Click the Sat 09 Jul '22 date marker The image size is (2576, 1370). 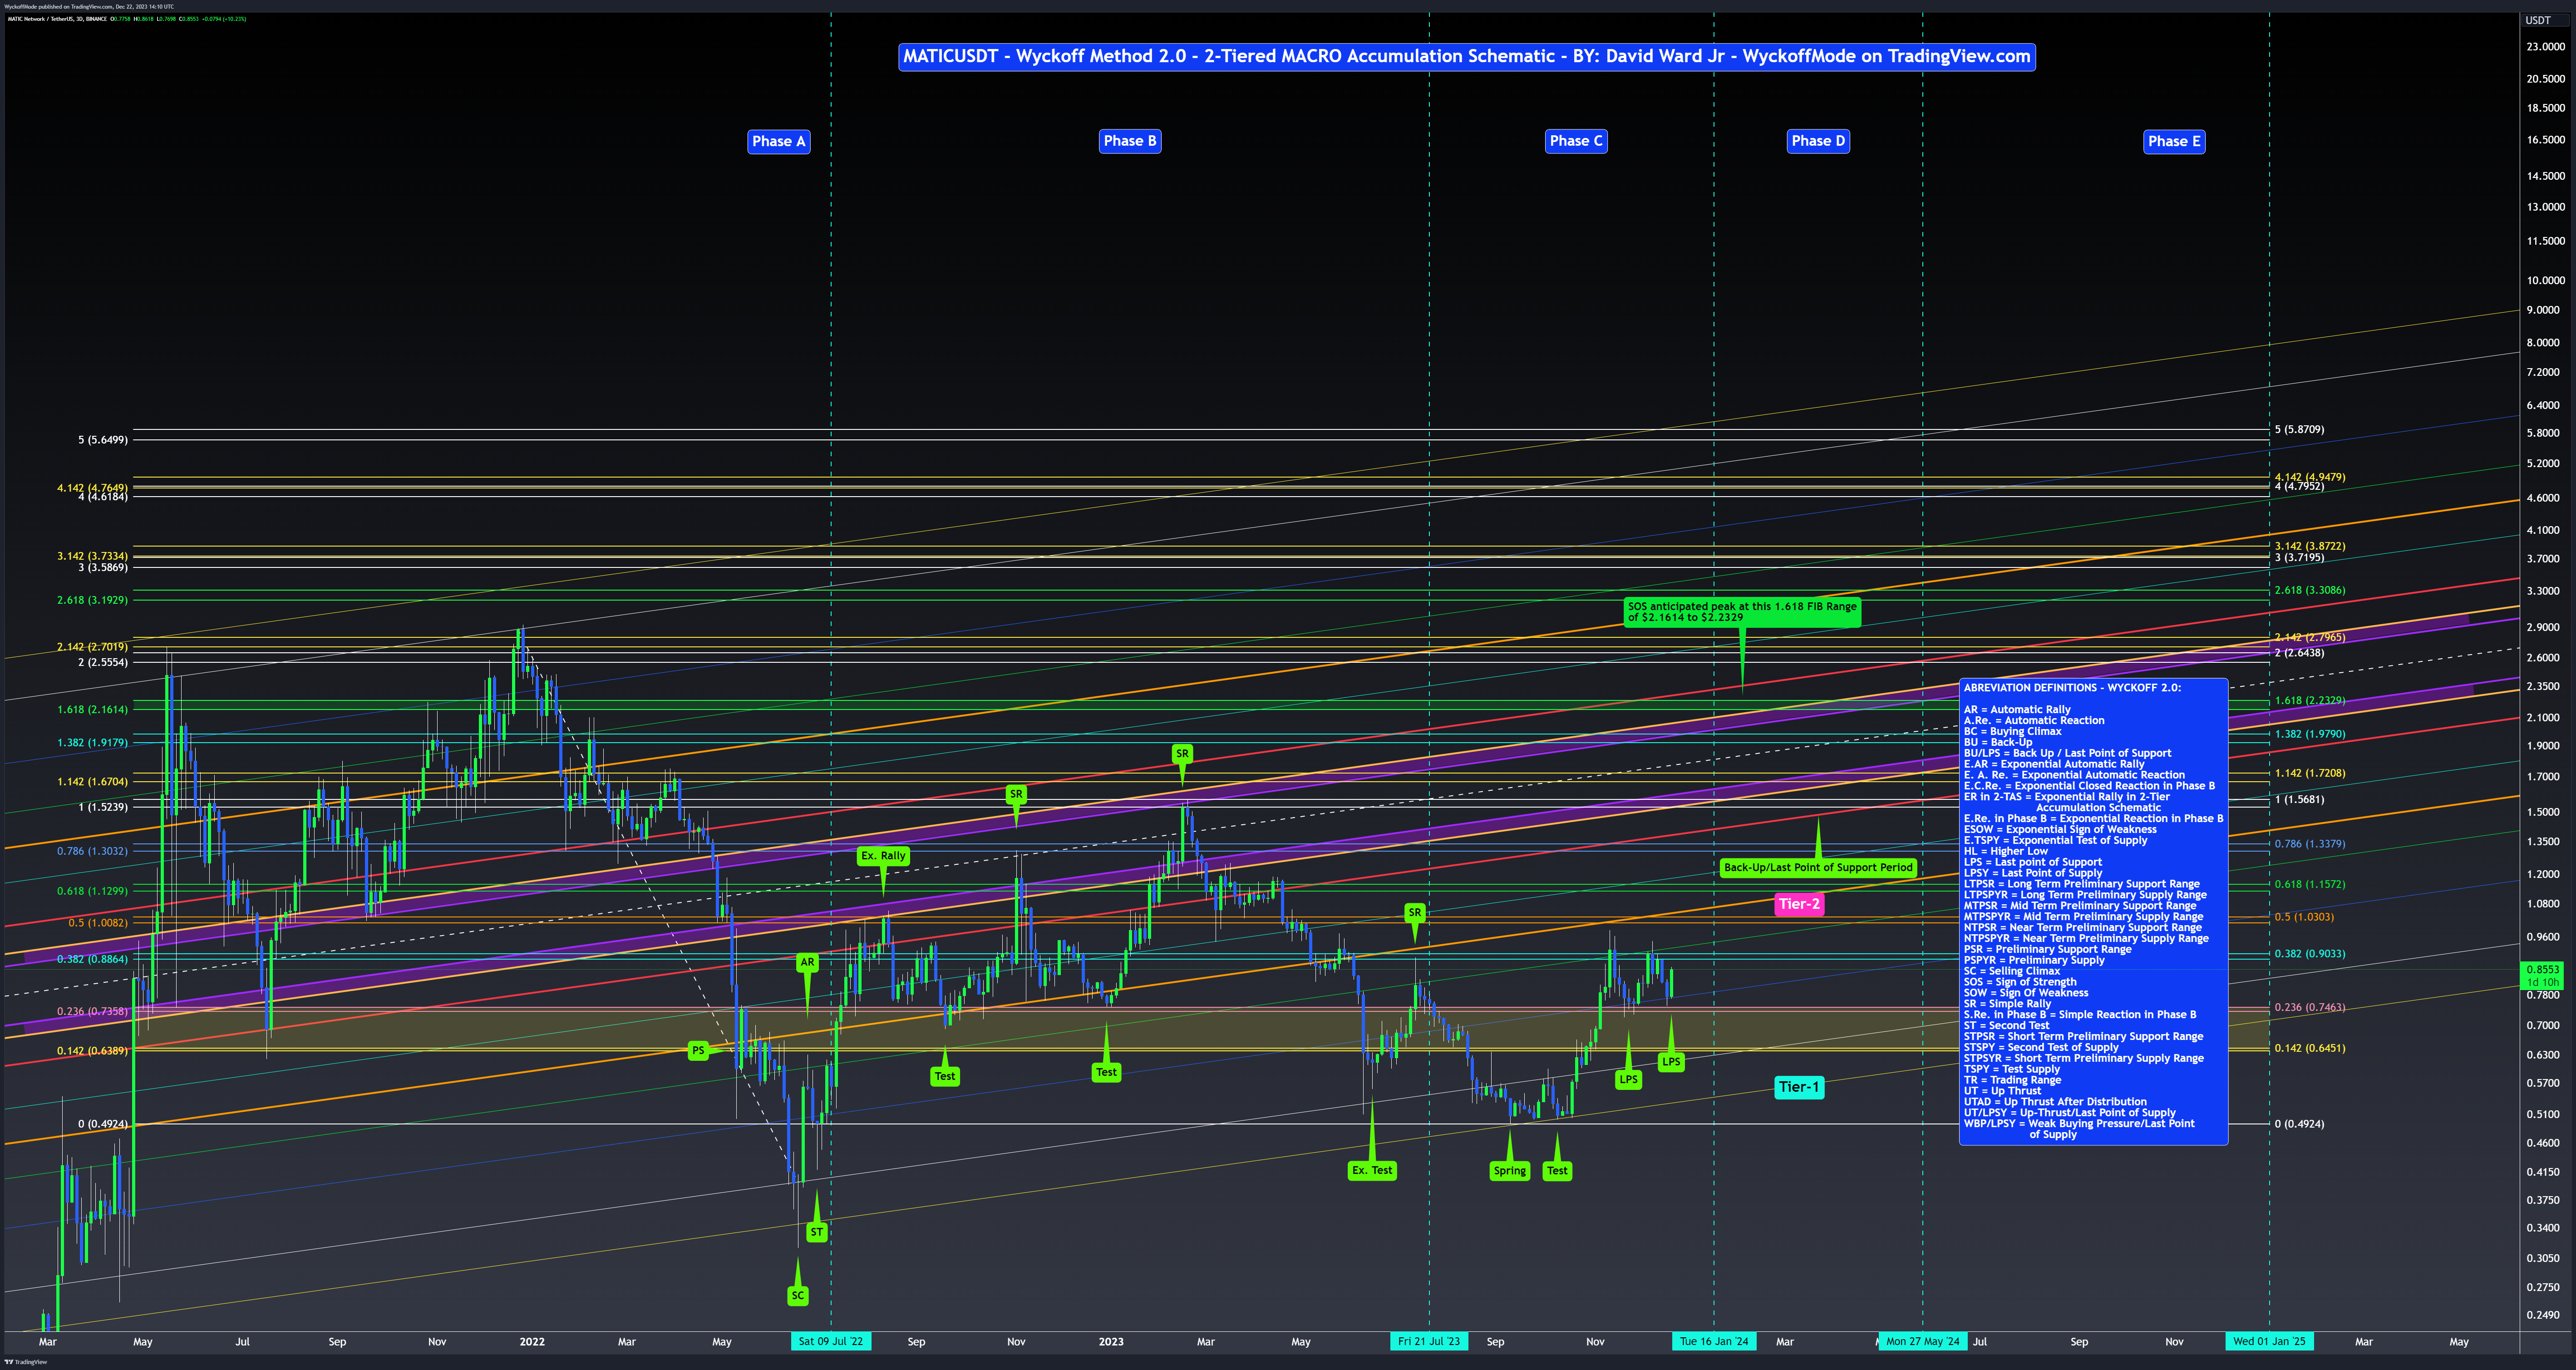(x=831, y=1341)
